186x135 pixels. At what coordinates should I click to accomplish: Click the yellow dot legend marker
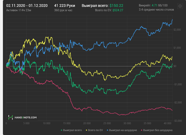coord(86,130)
